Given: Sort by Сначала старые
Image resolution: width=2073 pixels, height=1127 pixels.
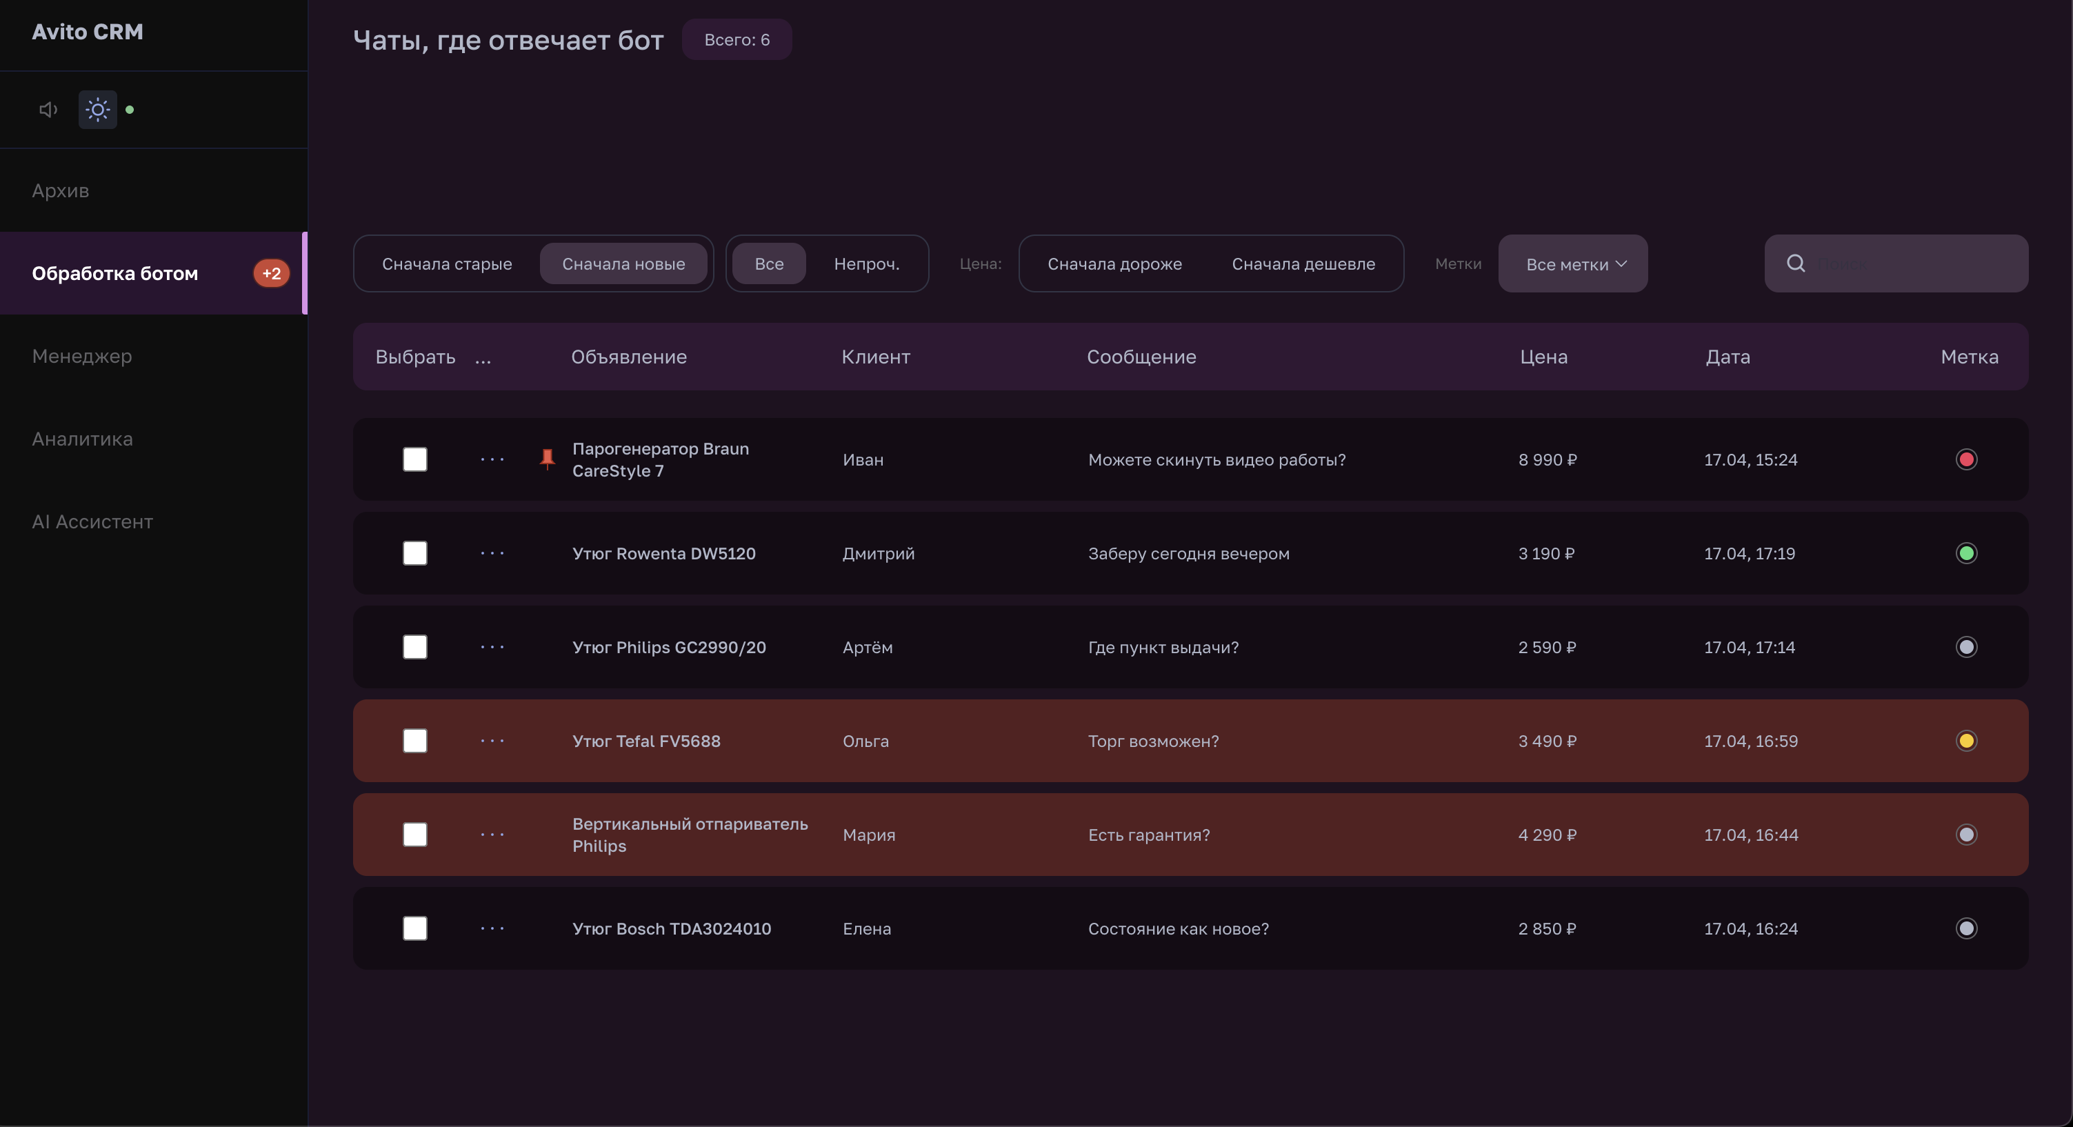Looking at the screenshot, I should click(x=447, y=263).
